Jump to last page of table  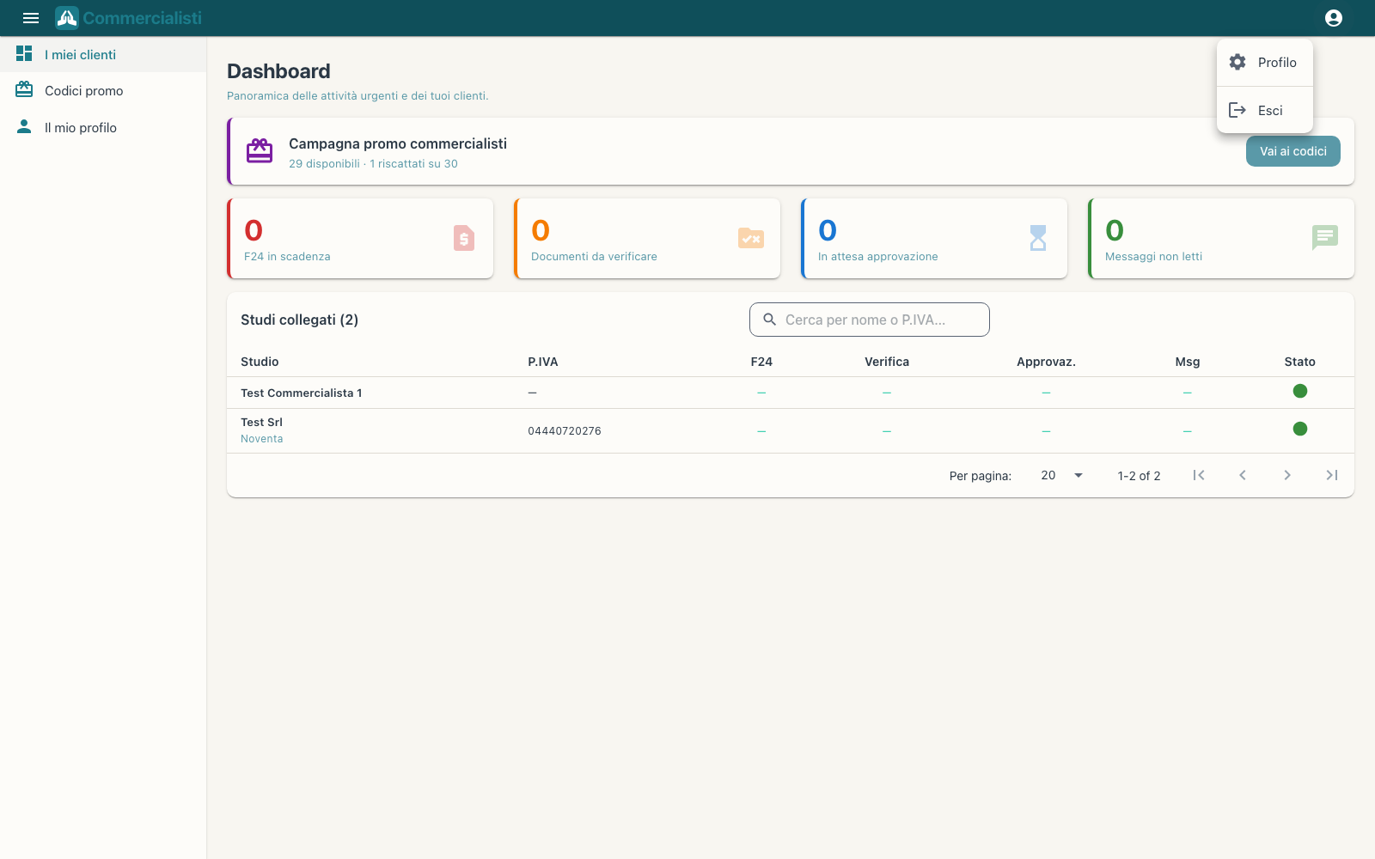click(x=1332, y=475)
